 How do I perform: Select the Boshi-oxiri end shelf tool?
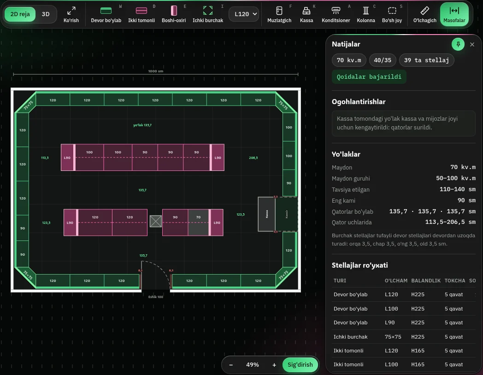coord(174,14)
